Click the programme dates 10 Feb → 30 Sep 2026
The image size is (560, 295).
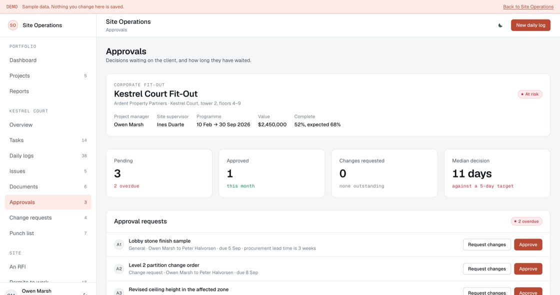click(x=223, y=124)
